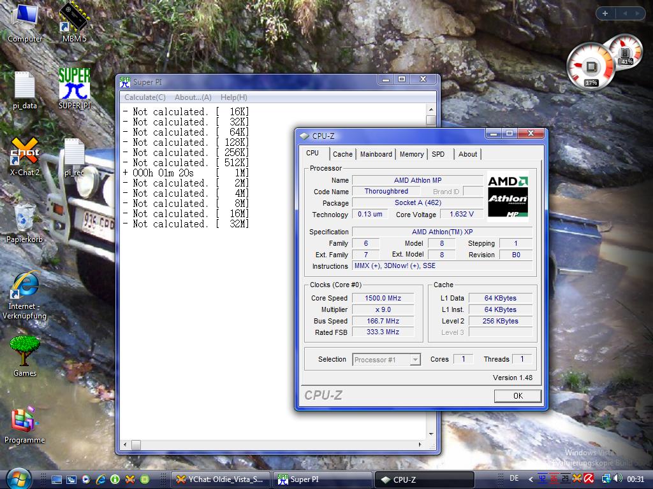Switch to the Memory tab in CPU-Z
Screen dimensions: 653x489
pos(411,154)
